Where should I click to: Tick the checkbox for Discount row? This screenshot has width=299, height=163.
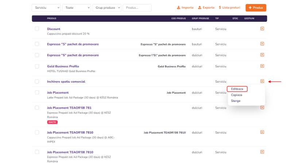coord(37,29)
